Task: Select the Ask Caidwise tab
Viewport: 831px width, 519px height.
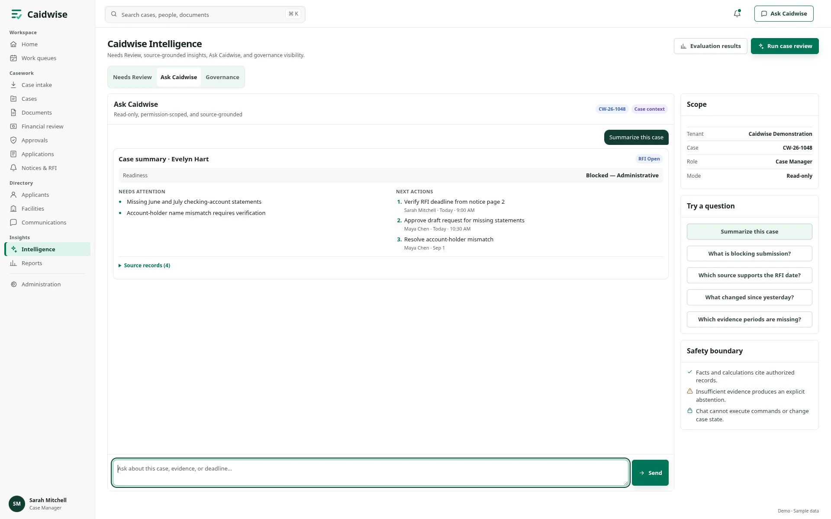Action: [x=179, y=77]
